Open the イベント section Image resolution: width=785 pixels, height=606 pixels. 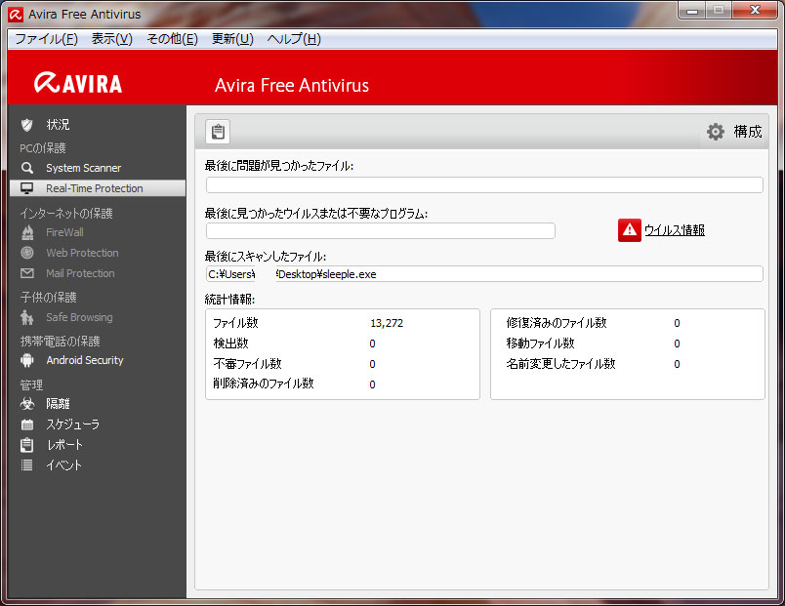coord(63,465)
